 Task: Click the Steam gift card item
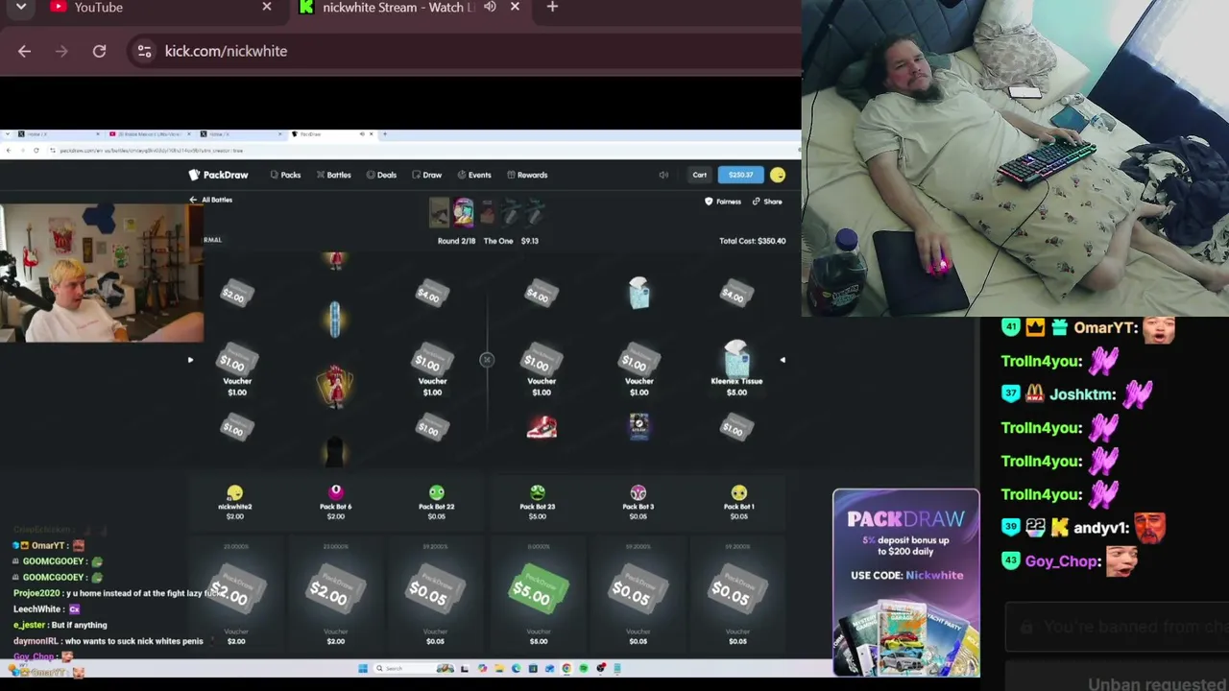point(639,426)
